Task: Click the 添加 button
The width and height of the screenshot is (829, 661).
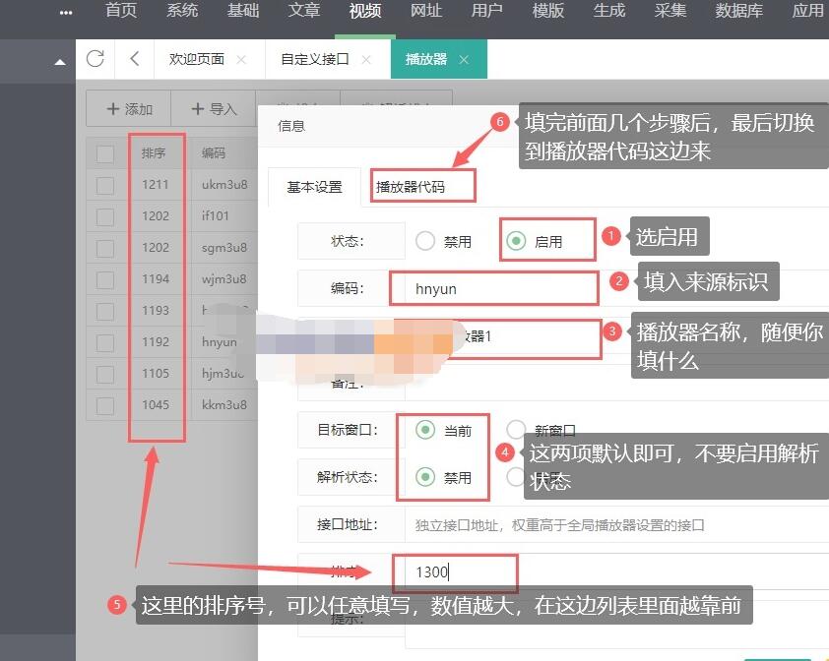Action: pyautogui.click(x=129, y=109)
